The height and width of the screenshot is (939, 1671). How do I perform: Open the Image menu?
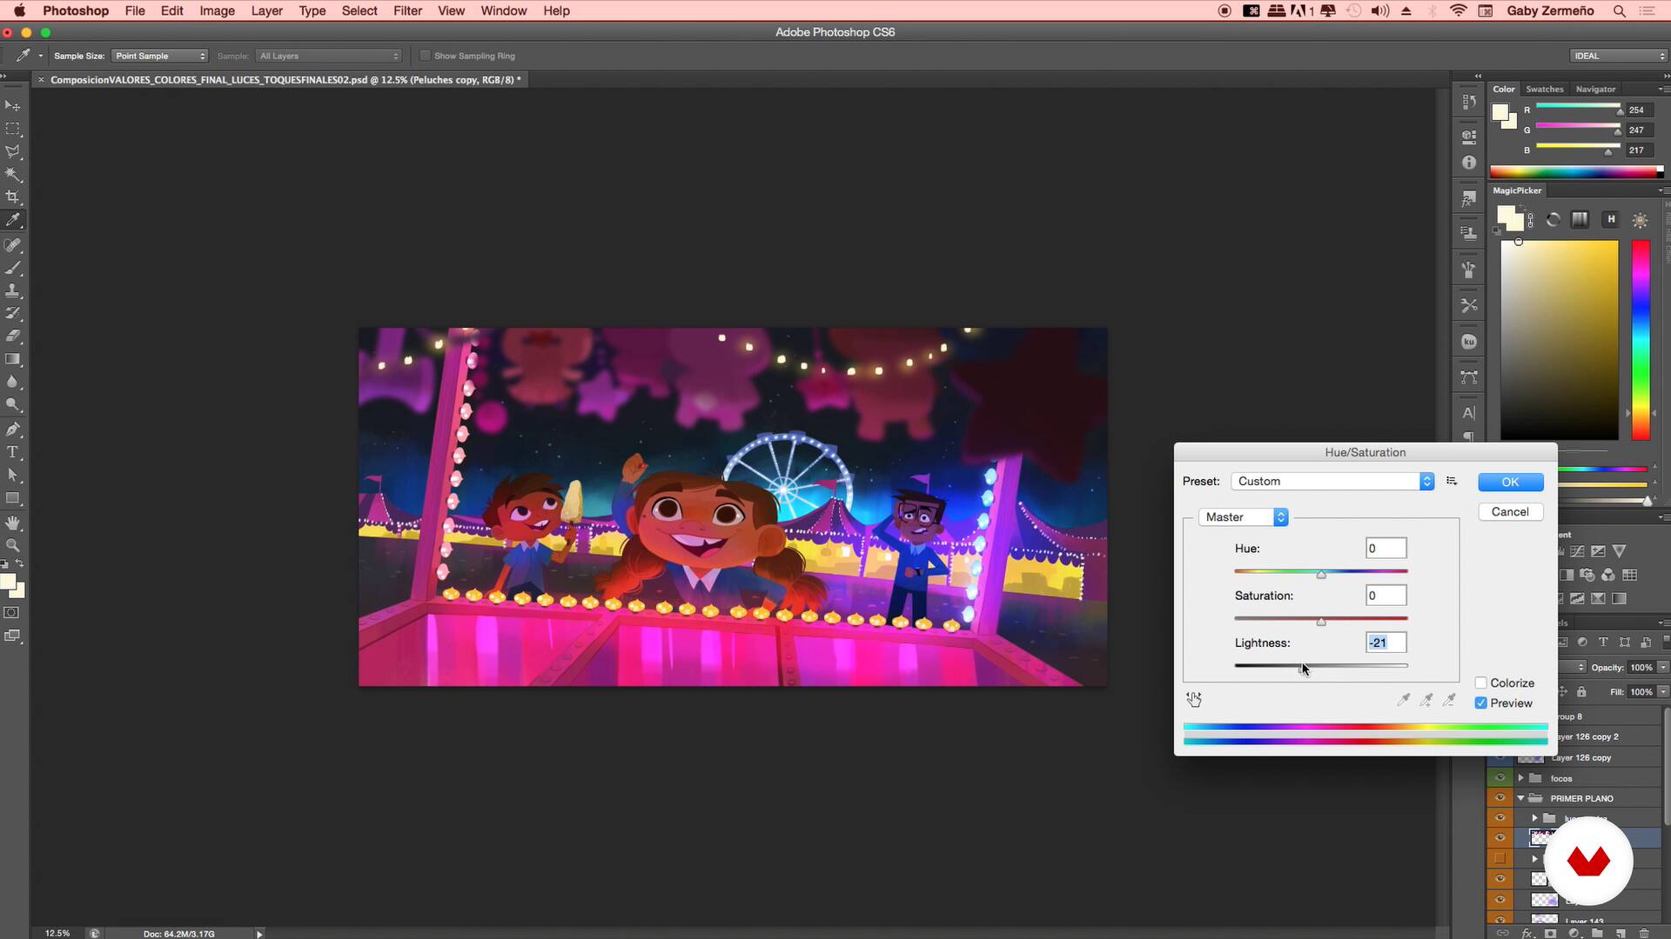click(x=217, y=10)
